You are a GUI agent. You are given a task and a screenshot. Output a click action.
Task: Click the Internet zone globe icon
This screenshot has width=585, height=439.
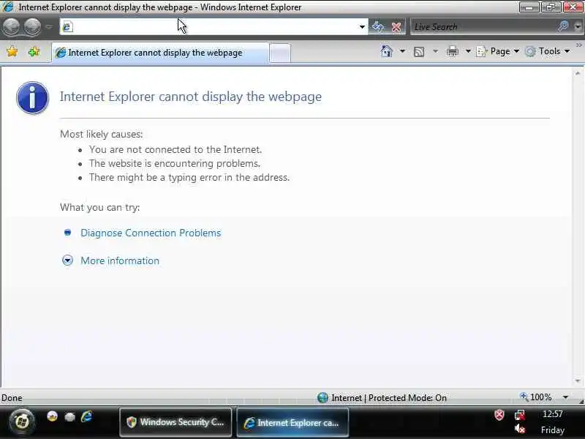[x=322, y=398]
